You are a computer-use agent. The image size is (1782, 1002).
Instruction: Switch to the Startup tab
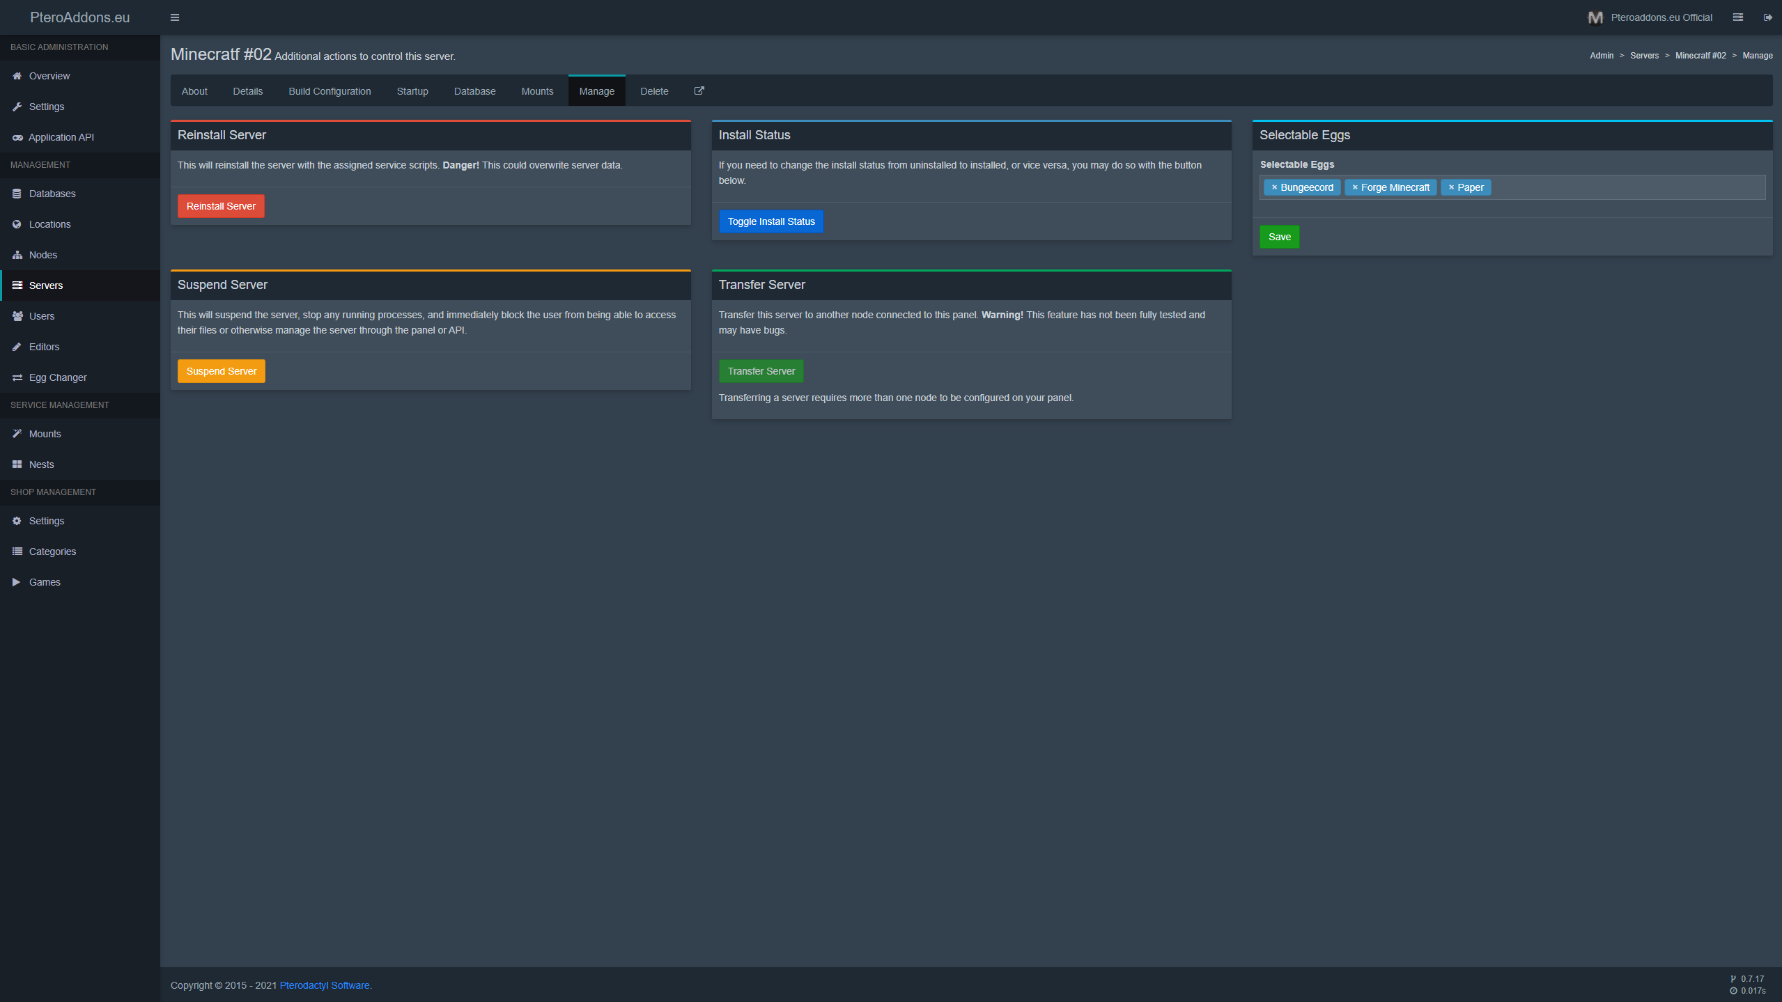click(x=412, y=91)
